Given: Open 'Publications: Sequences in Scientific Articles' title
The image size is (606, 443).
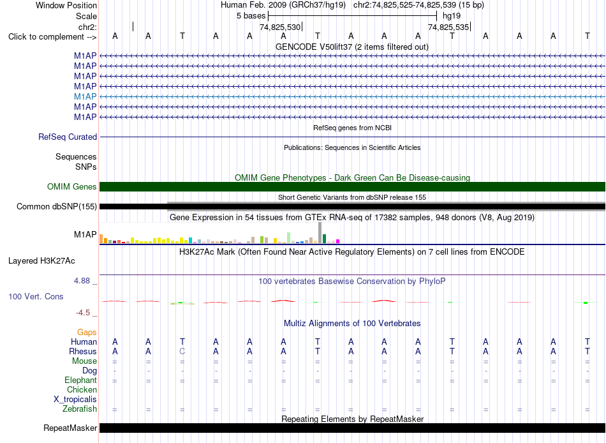Looking at the screenshot, I should (352, 147).
